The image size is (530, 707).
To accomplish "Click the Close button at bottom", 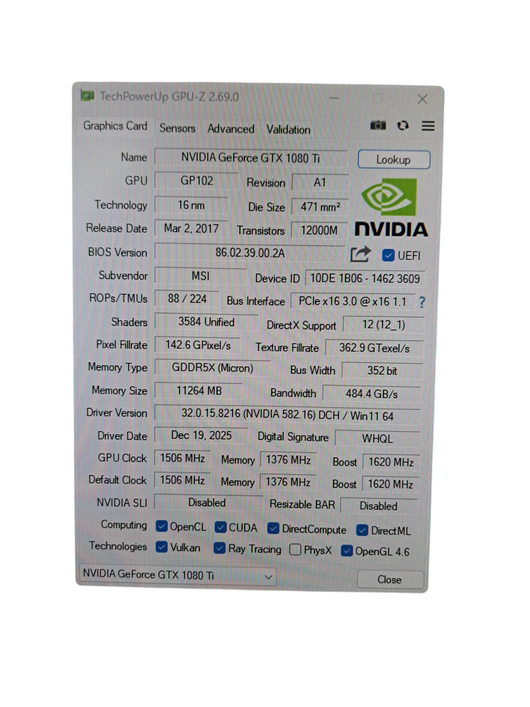I will point(390,579).
